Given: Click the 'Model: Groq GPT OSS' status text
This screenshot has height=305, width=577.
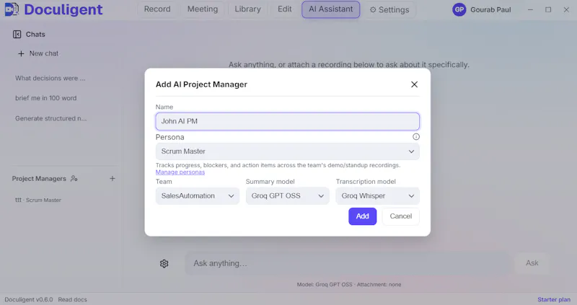Looking at the screenshot, I should click(325, 284).
